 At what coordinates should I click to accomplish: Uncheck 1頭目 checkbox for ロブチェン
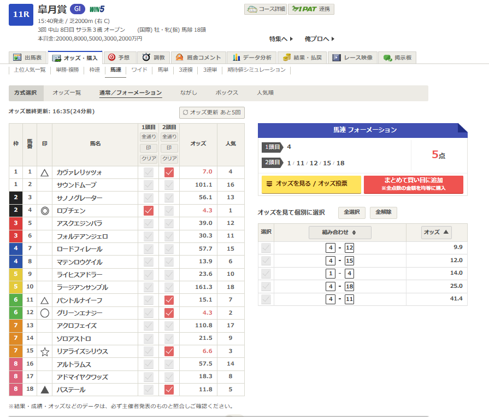(x=148, y=211)
